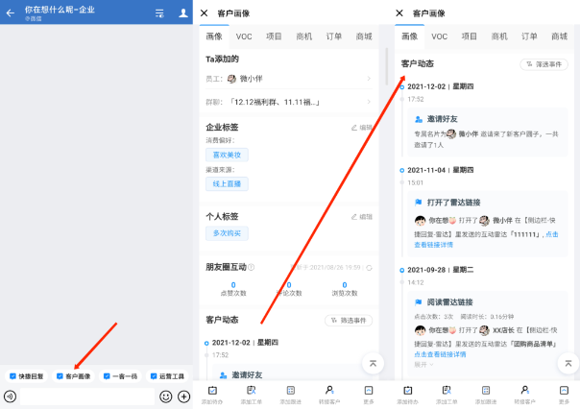Switch to 画像 tab in middle panel

pyautogui.click(x=214, y=36)
